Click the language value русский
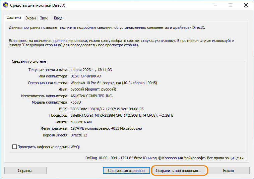The height and width of the screenshot is (179, 254). pos(93,89)
